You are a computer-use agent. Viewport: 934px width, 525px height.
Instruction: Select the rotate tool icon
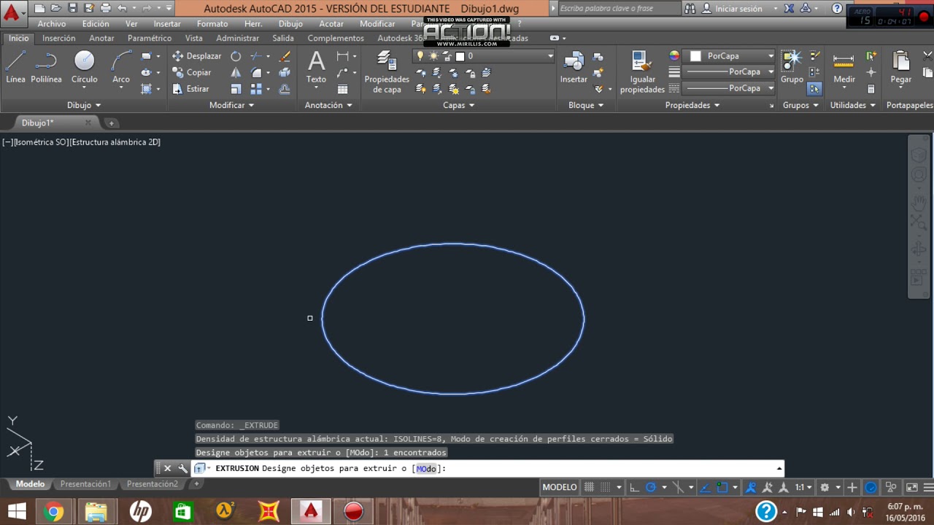tap(236, 56)
